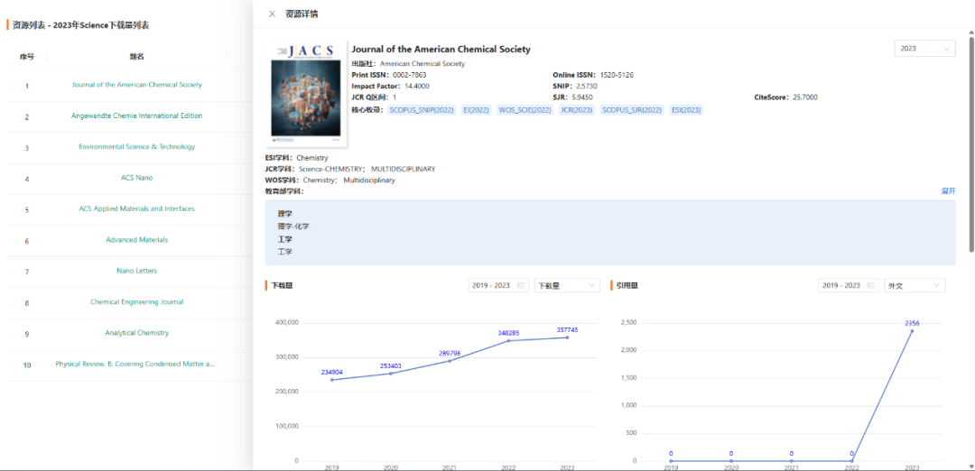
Task: Select the EI(2022) index tag
Action: click(476, 110)
